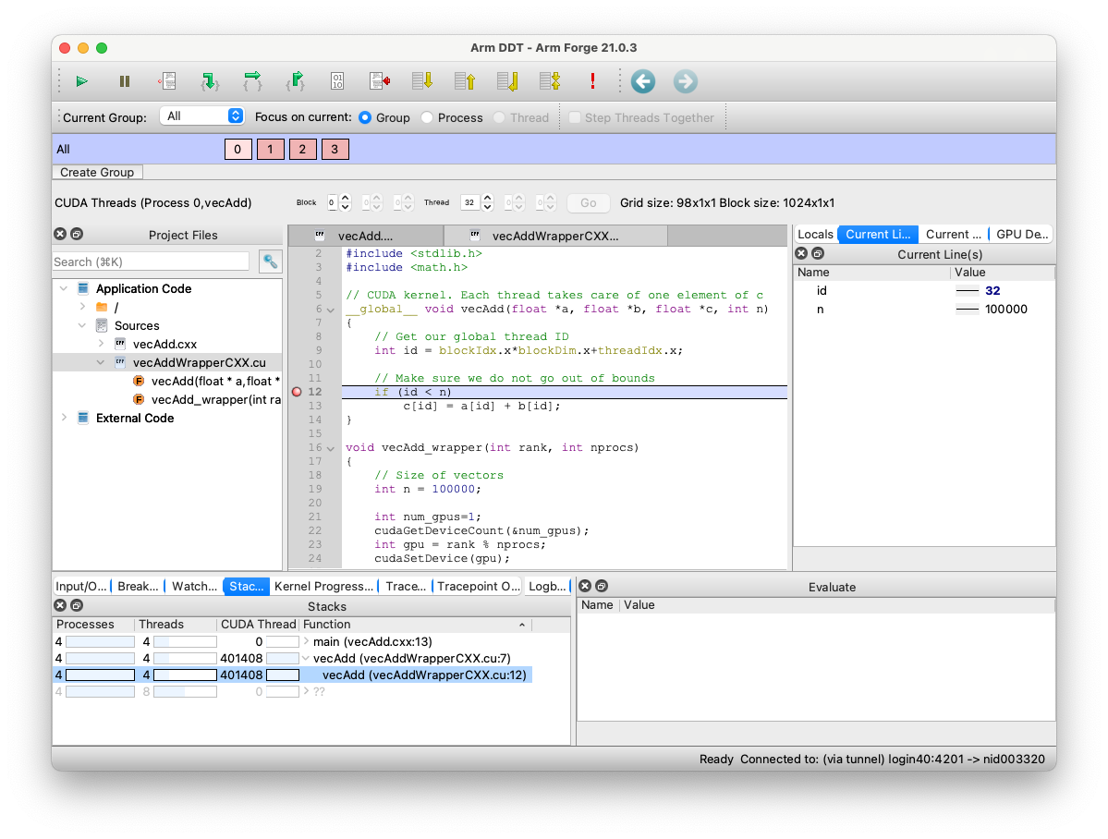This screenshot has height=839, width=1108.
Task: Select the Step Into icon
Action: pos(210,81)
